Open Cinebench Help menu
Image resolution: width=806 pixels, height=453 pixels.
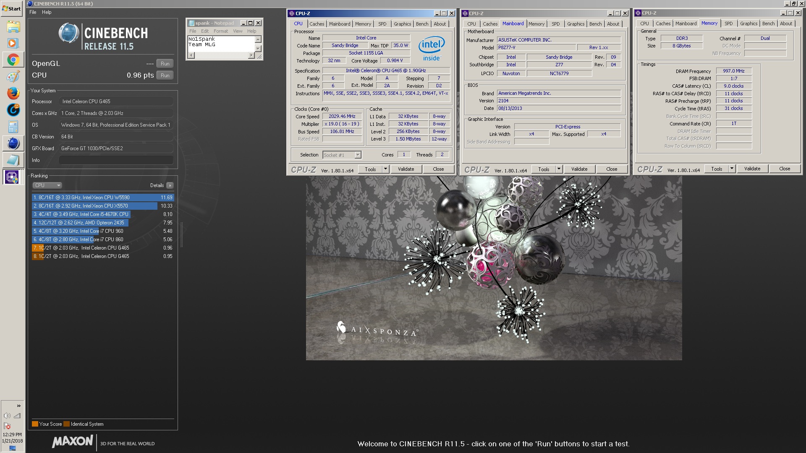(x=47, y=12)
